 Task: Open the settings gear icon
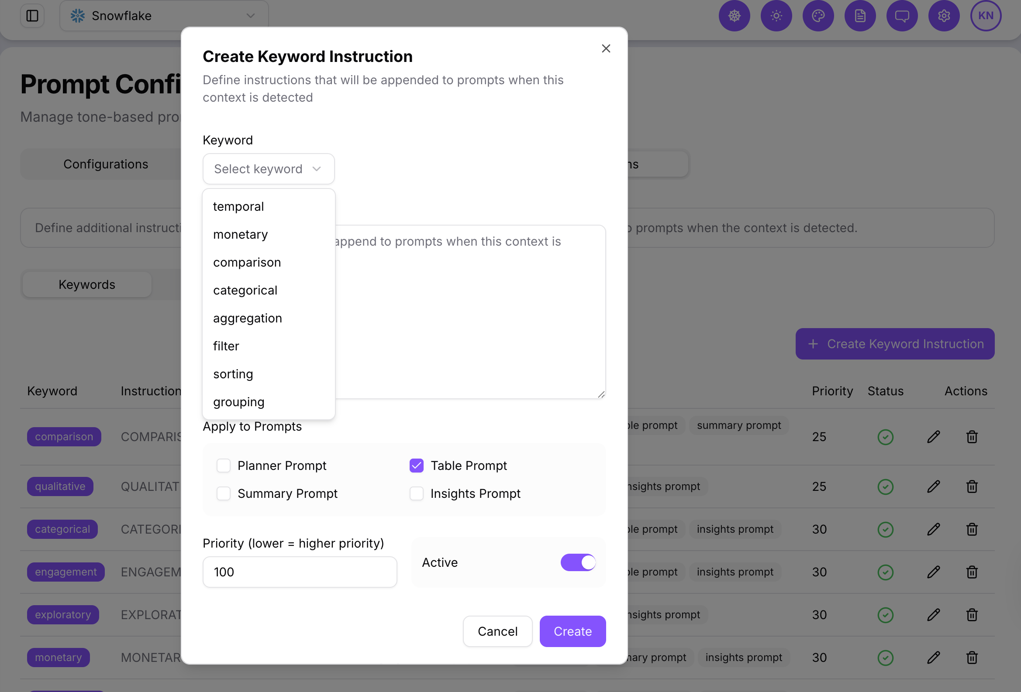944,16
